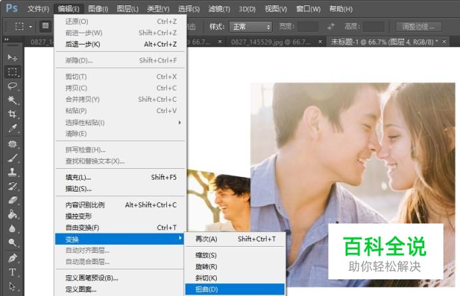Open the 样式 dropdown showing 正常
Viewport: 460px width, 296px height.
251,27
